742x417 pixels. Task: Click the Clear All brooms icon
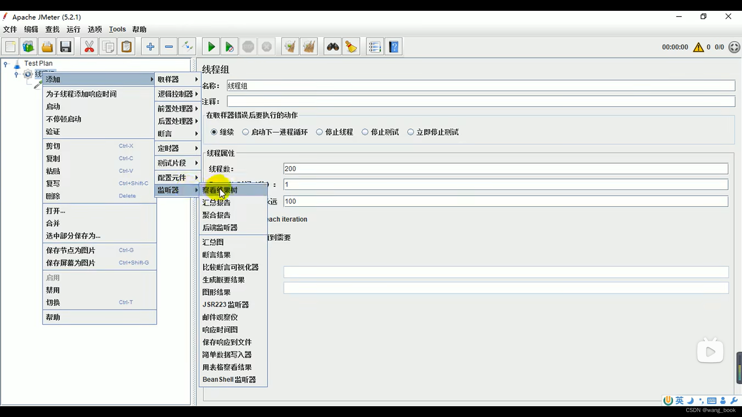[x=309, y=47]
